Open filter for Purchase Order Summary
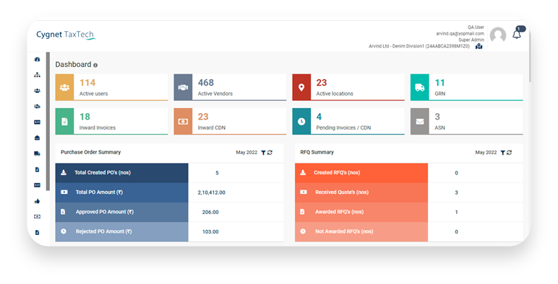 [263, 153]
